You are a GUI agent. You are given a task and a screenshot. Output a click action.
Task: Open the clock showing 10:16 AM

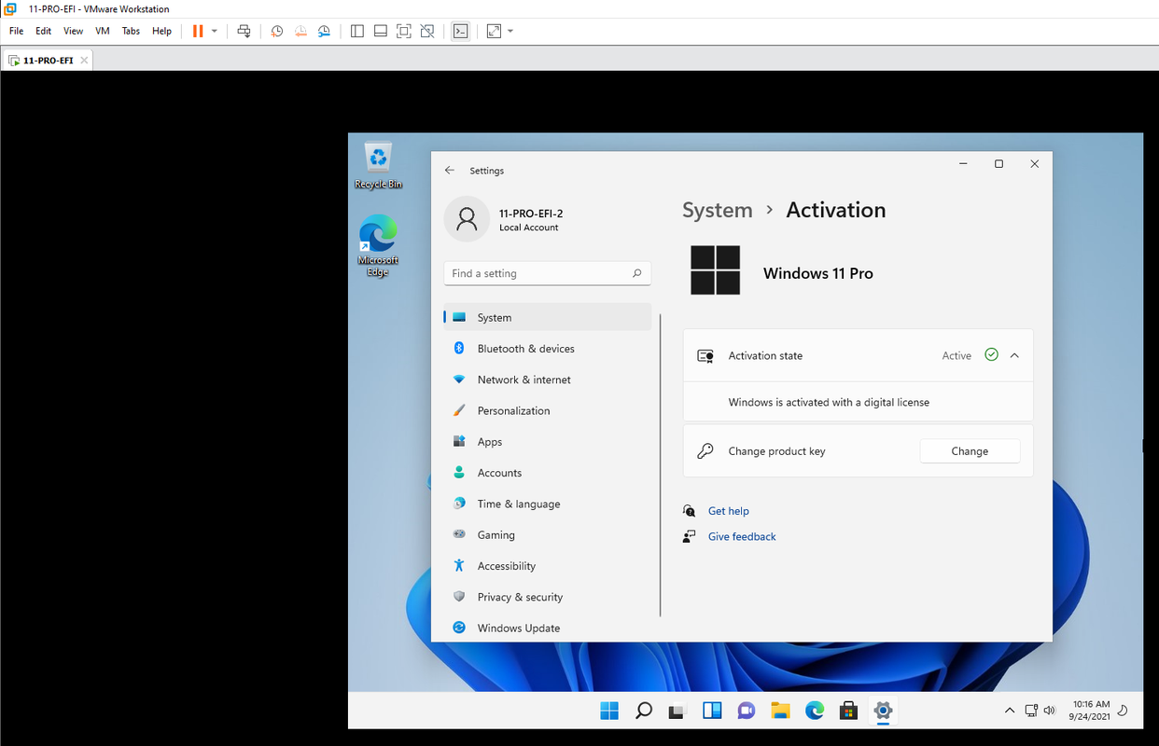coord(1091,711)
